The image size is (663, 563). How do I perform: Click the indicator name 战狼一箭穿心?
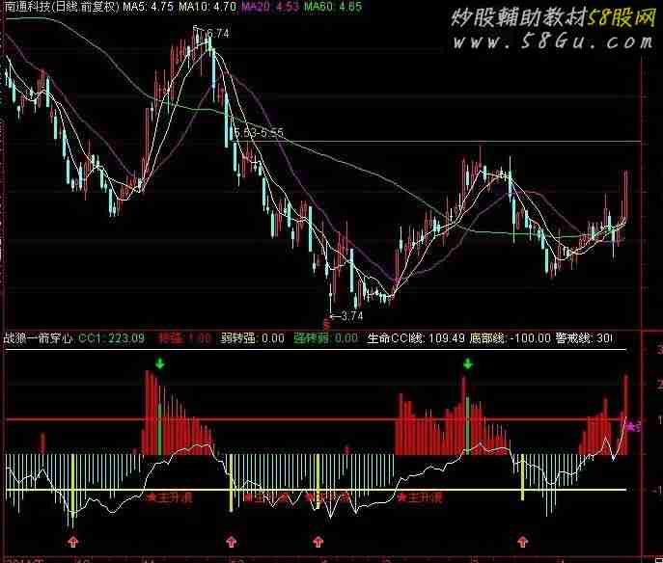click(38, 337)
